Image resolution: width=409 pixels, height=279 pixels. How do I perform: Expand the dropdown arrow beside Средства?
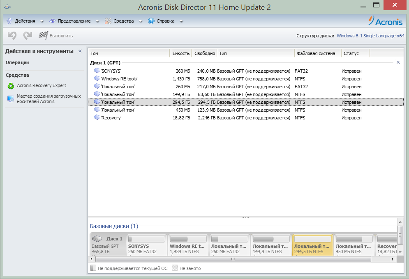[140, 21]
